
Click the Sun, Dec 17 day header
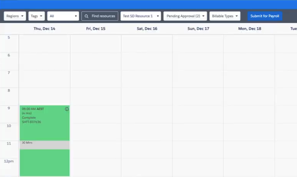pos(198,29)
